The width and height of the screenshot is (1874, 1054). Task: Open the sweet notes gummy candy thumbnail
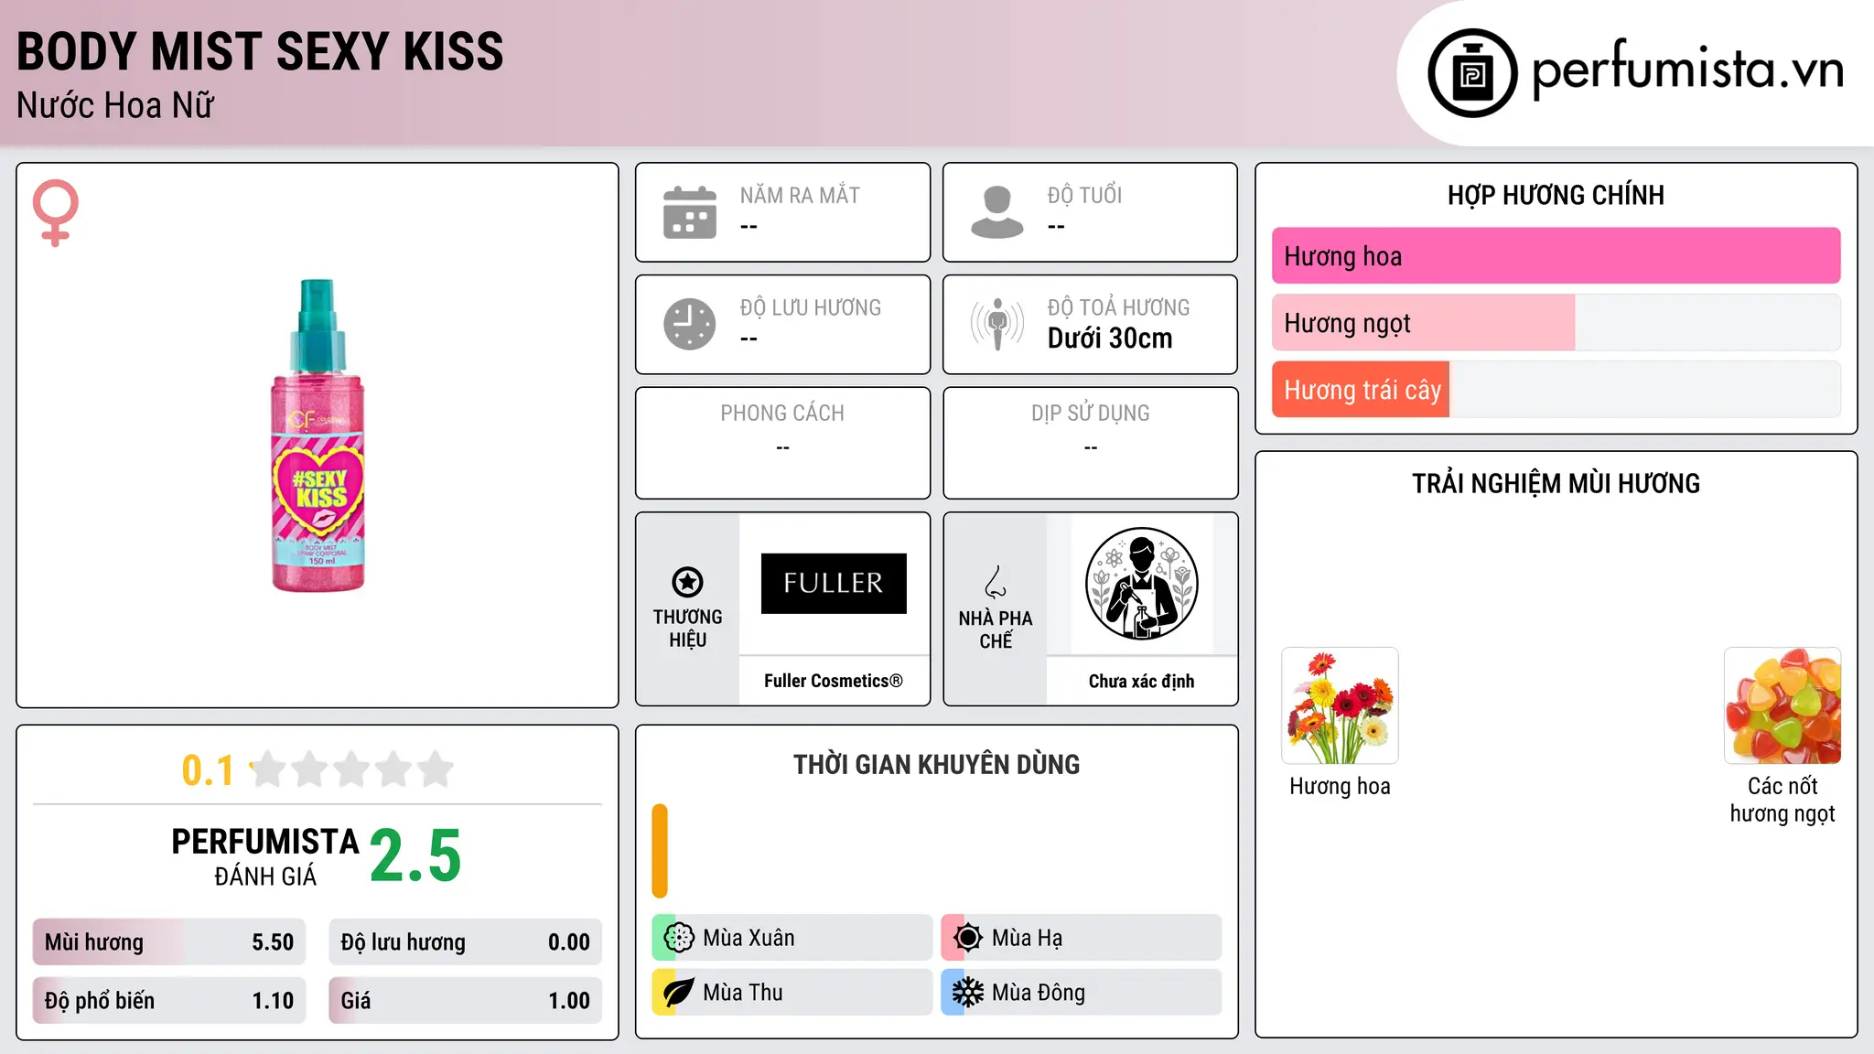[1782, 705]
